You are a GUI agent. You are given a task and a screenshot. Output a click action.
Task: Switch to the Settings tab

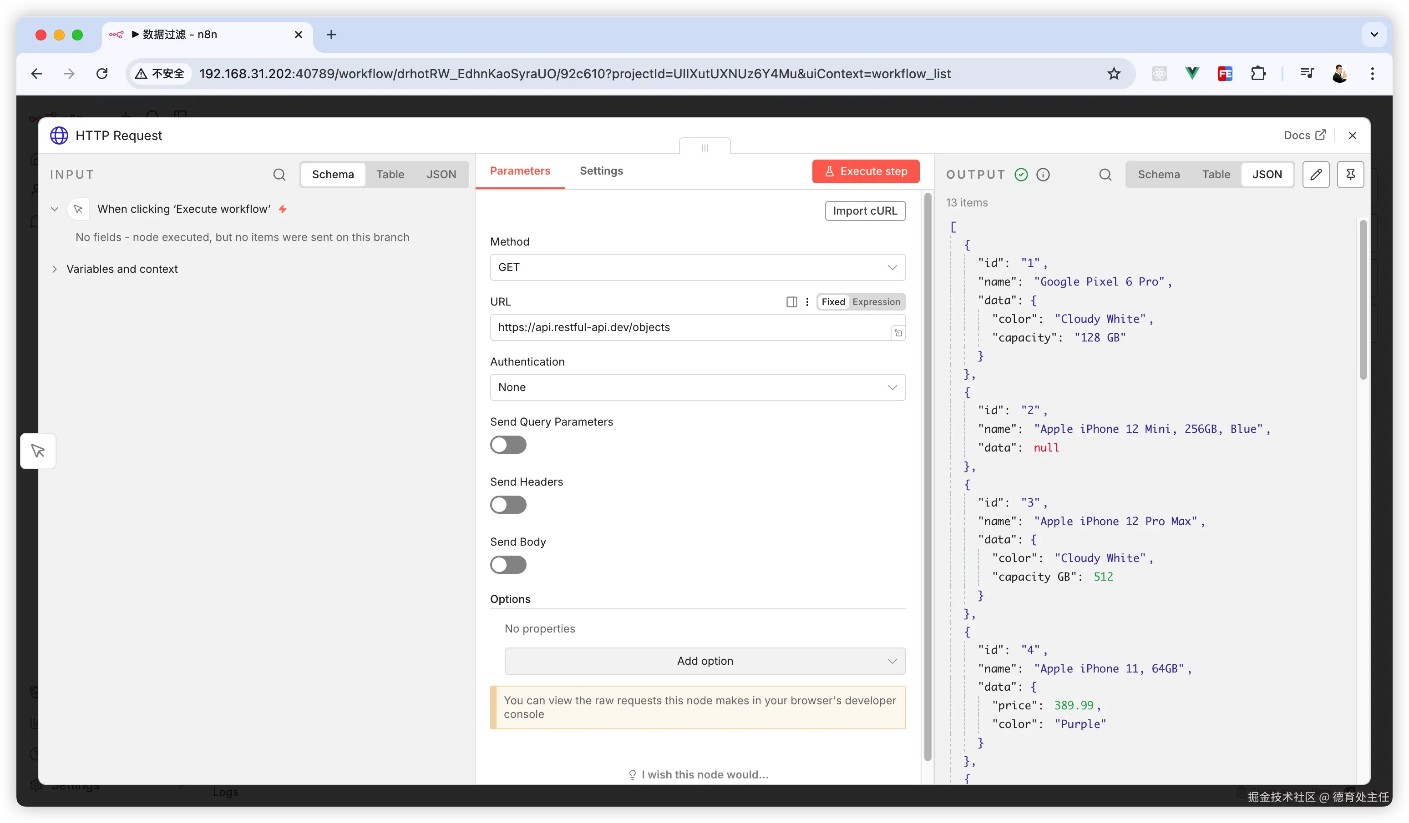[x=601, y=171]
